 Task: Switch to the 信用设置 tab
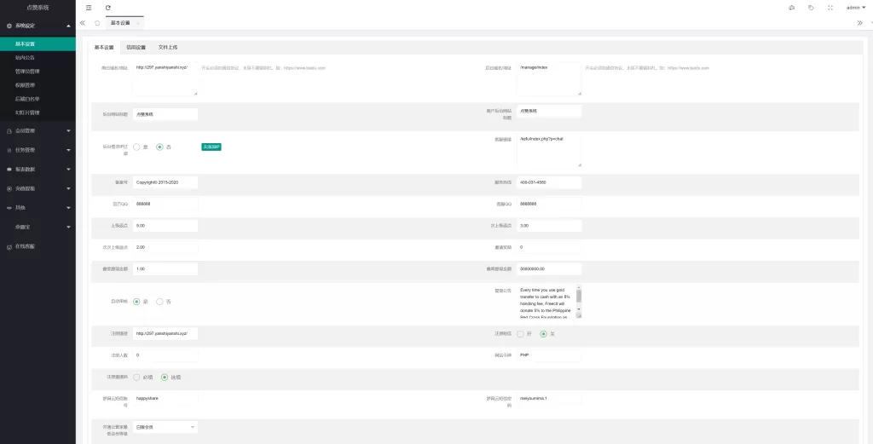coord(136,48)
